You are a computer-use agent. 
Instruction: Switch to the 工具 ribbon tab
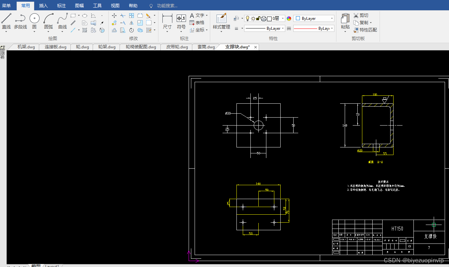click(97, 6)
